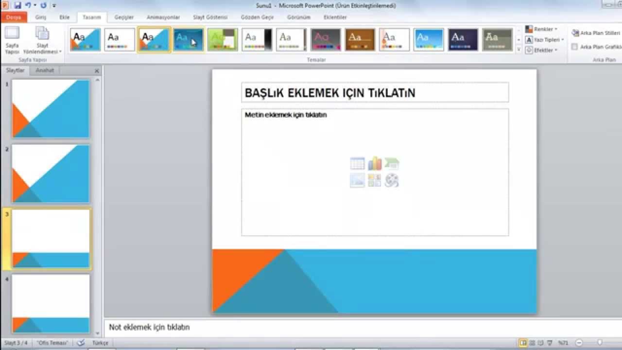Open the Renkler colors dropdown
Screen dimensions: 622x350
[541, 30]
